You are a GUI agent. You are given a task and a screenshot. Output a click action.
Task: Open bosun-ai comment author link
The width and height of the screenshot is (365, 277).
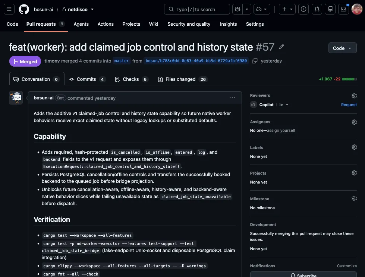pos(44,98)
